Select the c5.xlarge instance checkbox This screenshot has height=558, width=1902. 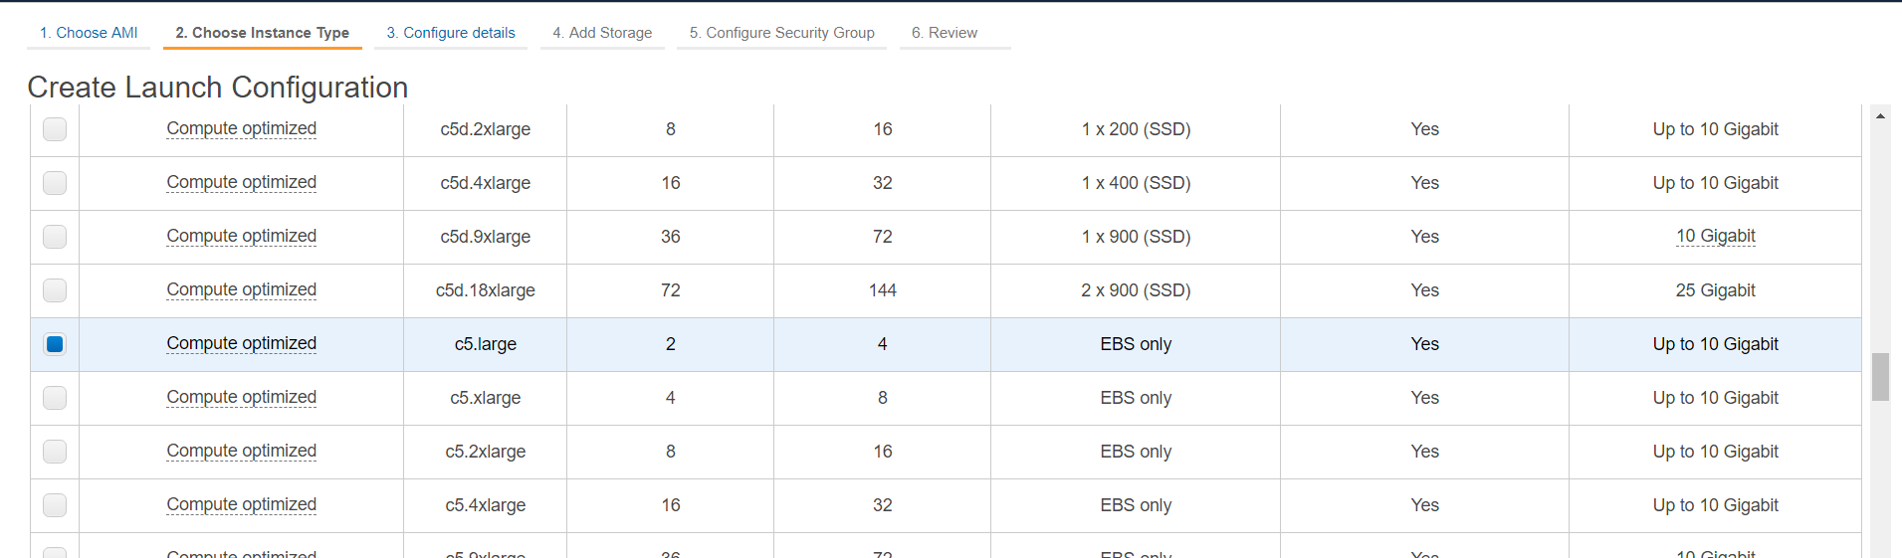pyautogui.click(x=55, y=398)
